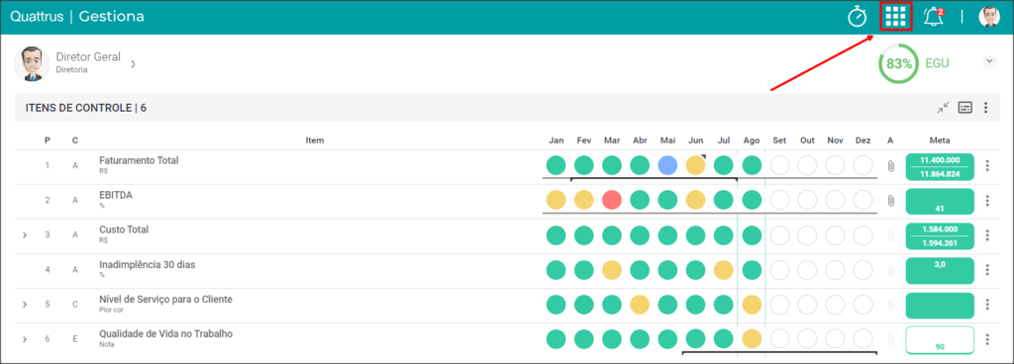Image resolution: width=1014 pixels, height=364 pixels.
Task: Open the Inadimplência 30 dias attachment clip
Action: (x=890, y=270)
